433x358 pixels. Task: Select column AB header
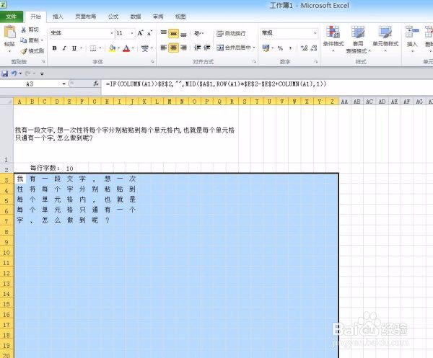coord(357,102)
